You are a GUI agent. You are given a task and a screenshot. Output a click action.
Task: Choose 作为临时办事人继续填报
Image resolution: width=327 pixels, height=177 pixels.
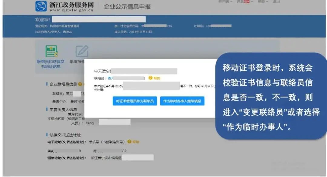(x=182, y=101)
